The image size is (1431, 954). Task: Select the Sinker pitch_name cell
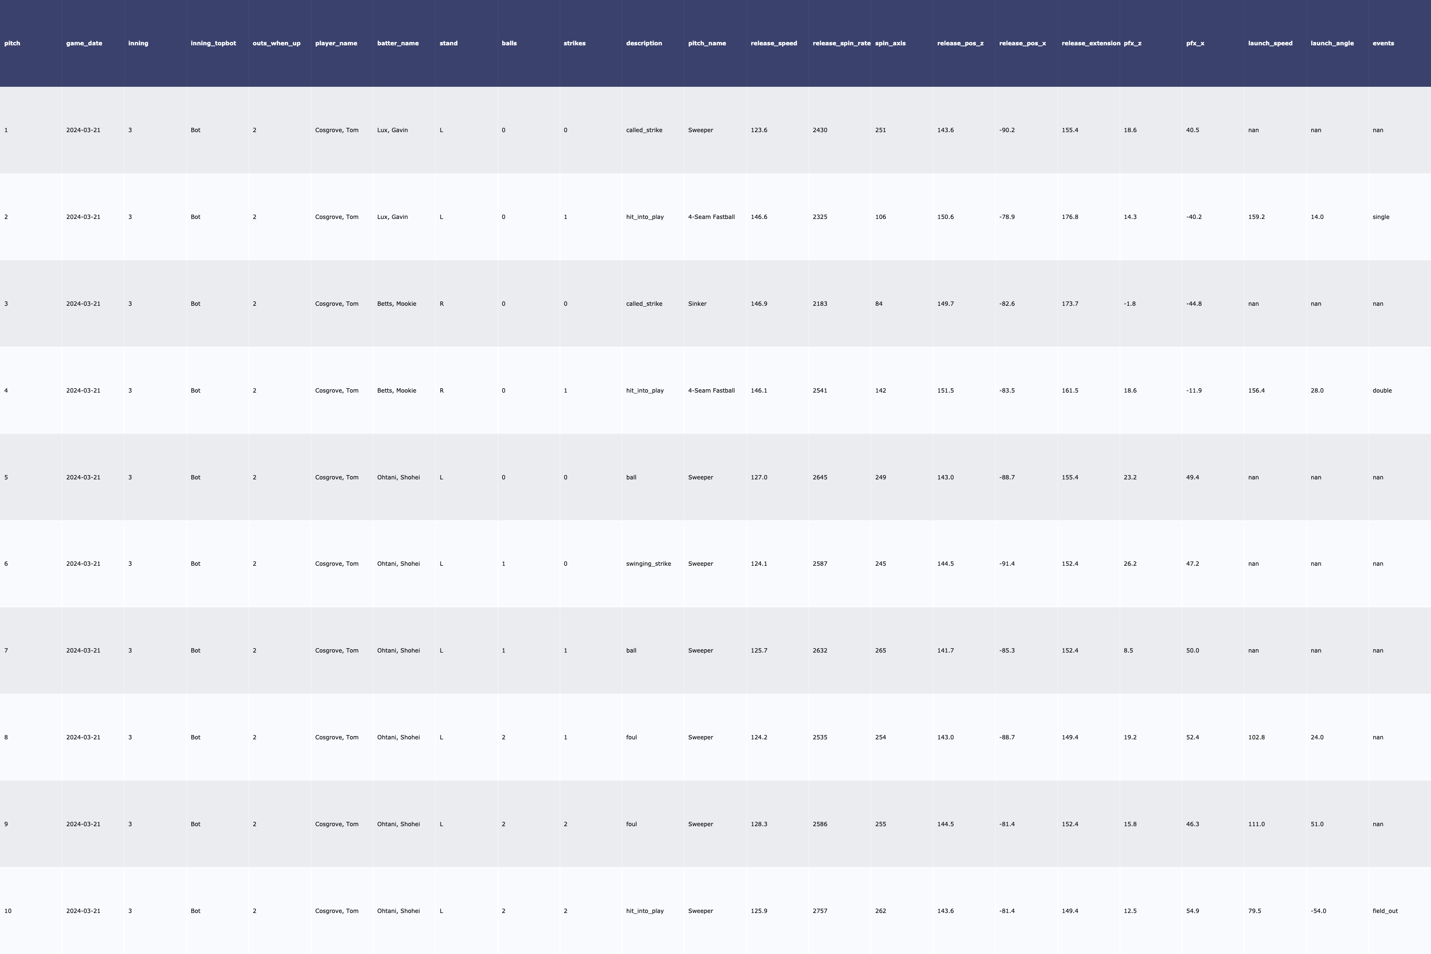pyautogui.click(x=697, y=303)
